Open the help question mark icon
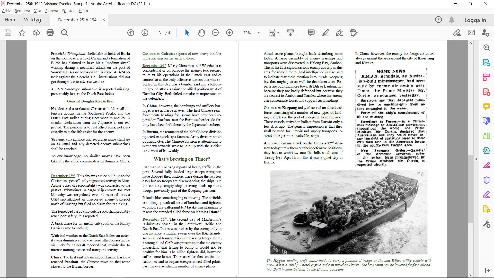The image size is (494, 278). coord(438,20)
